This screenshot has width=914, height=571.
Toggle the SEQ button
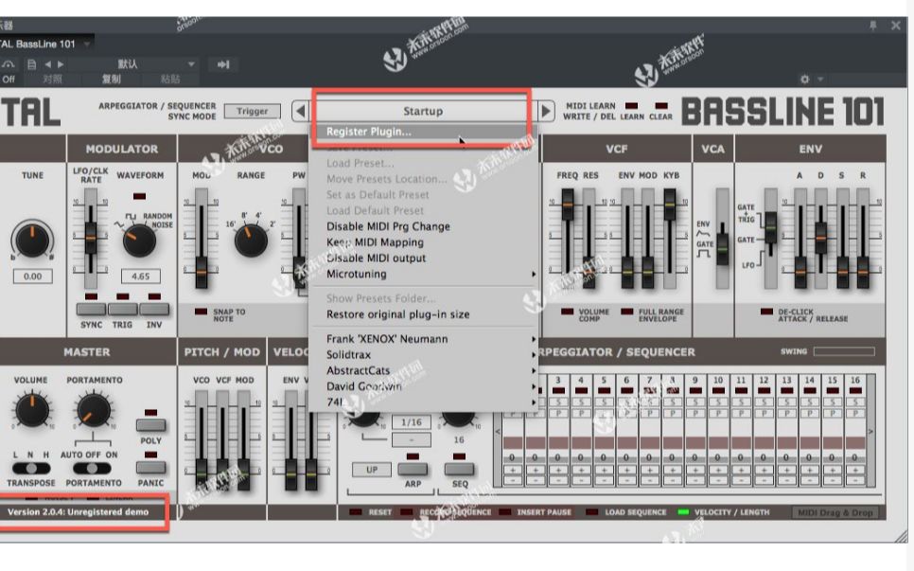[x=459, y=469]
